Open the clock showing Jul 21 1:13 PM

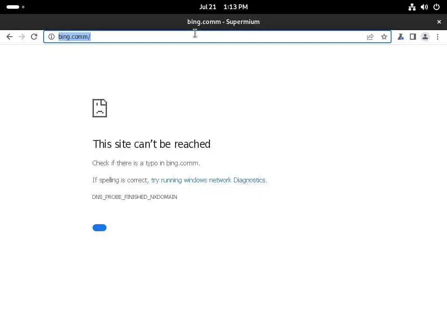tap(223, 7)
